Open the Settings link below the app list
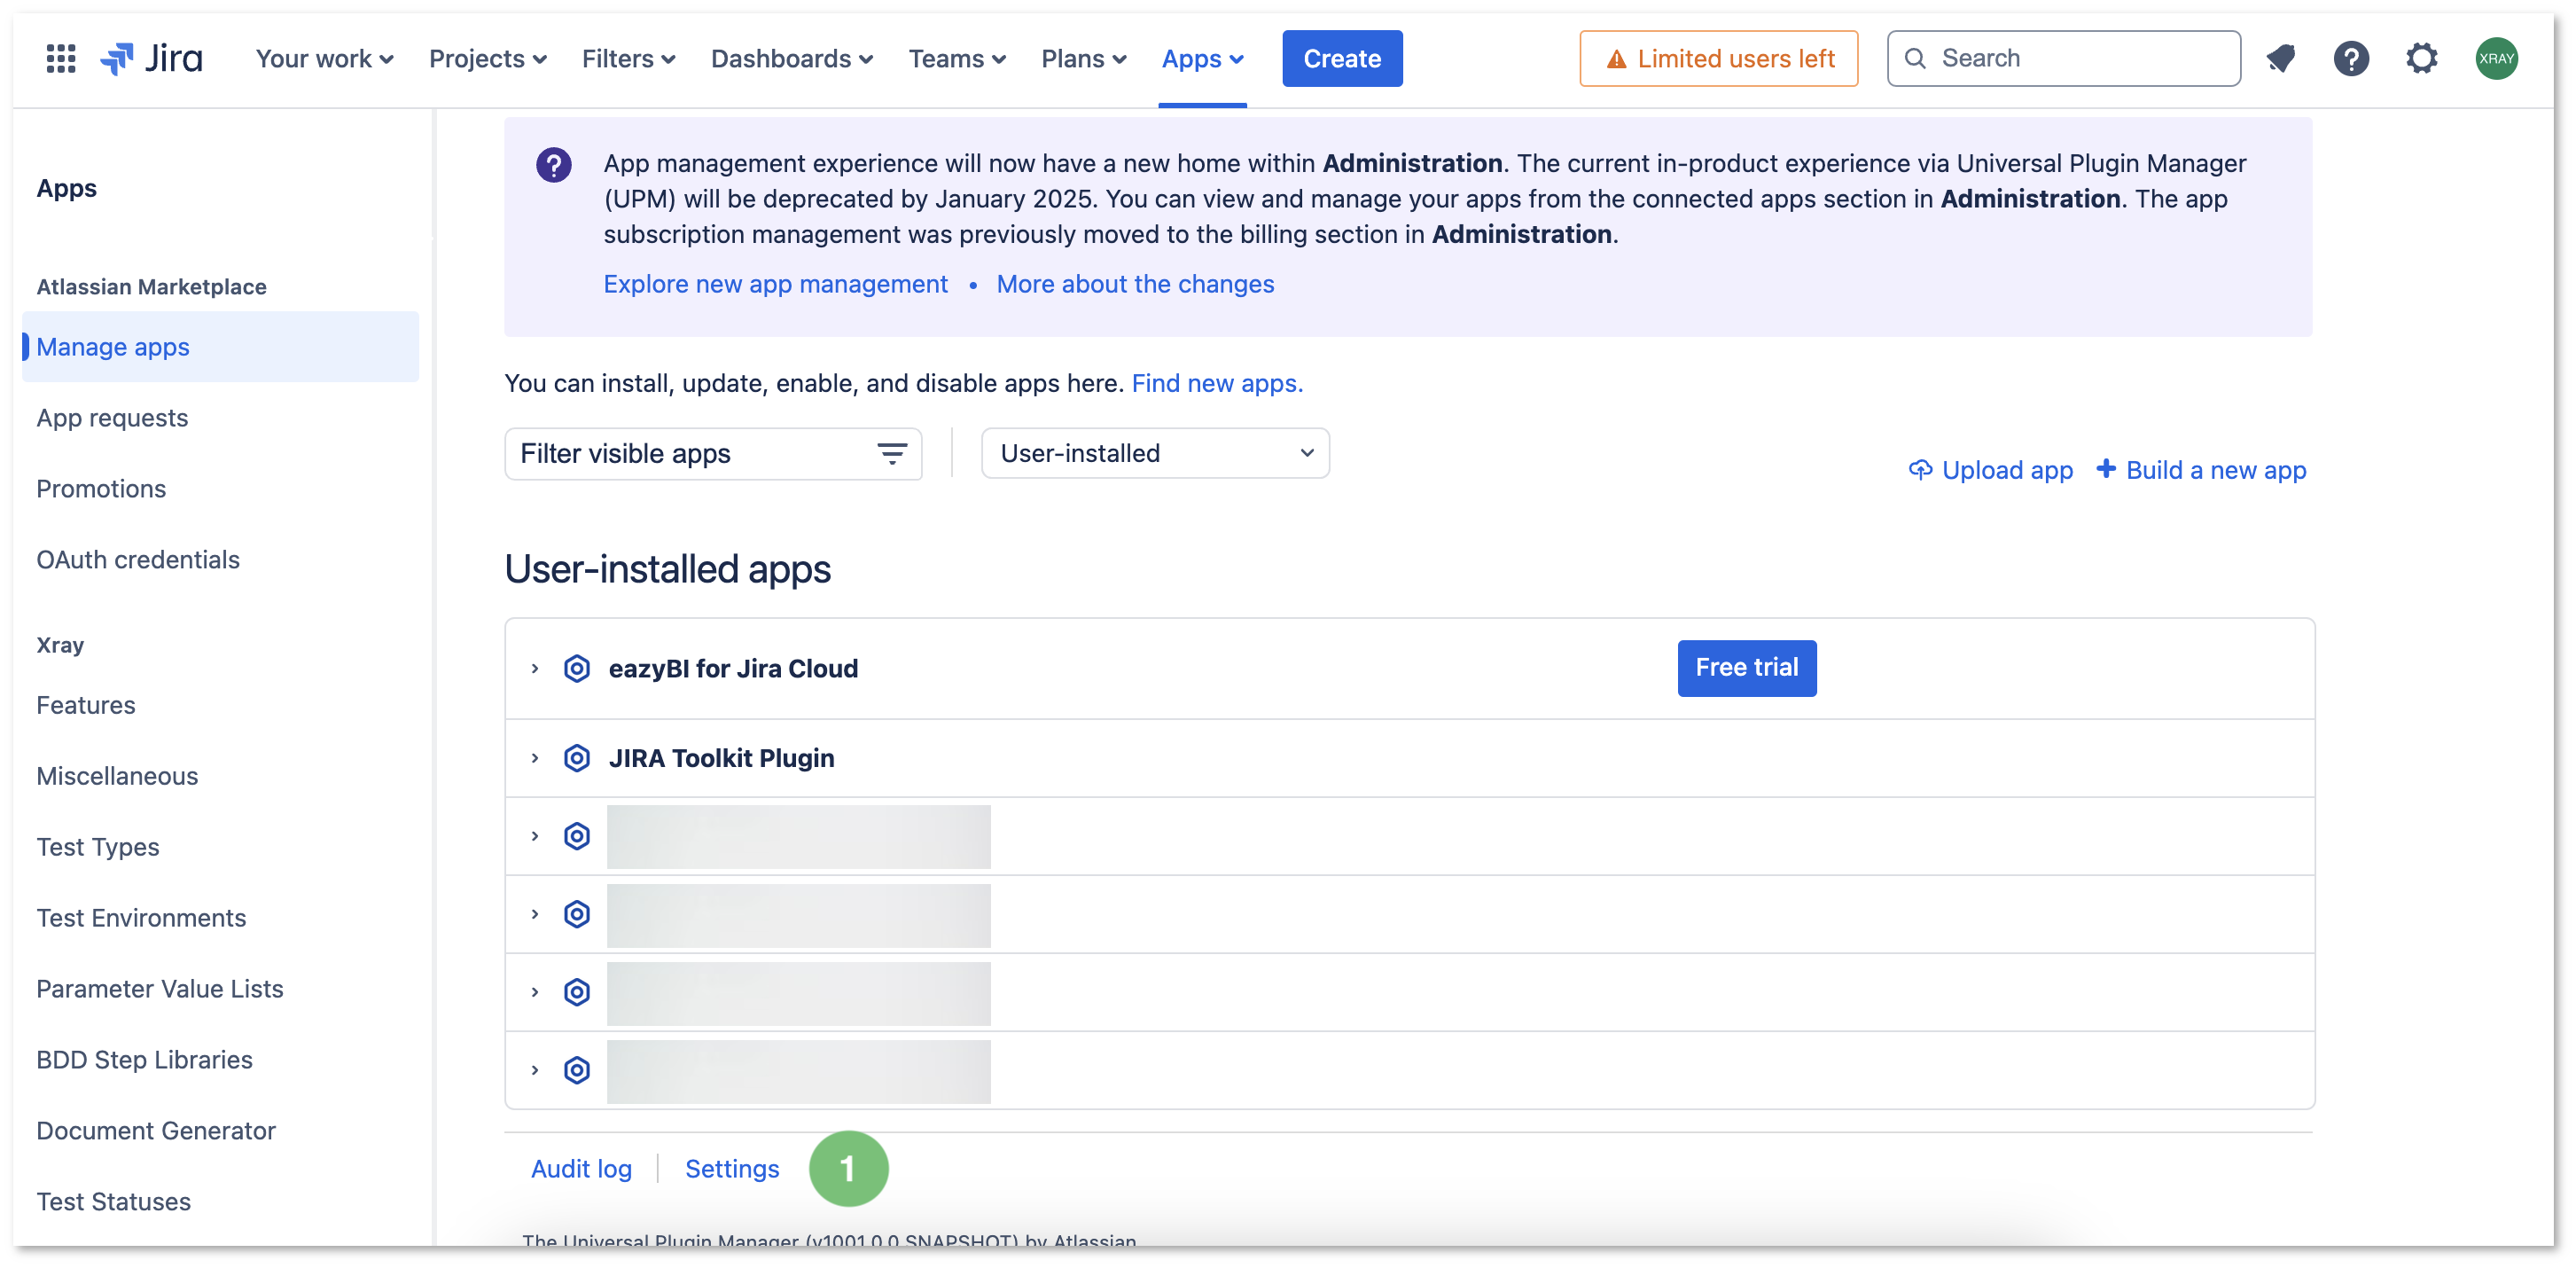Viewport: 2576px width, 1268px height. point(732,1169)
